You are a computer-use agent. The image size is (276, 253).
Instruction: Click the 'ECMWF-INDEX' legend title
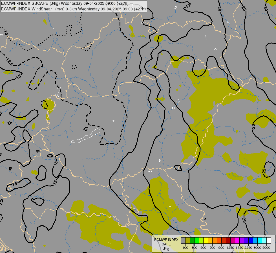(166, 240)
